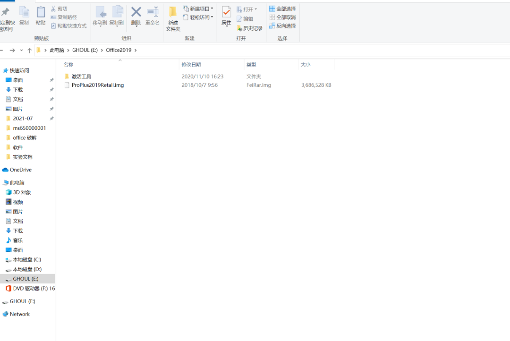Viewport: 510px width, 341px height.
Task: Click Invert selection (反向选择)
Action: click(282, 26)
